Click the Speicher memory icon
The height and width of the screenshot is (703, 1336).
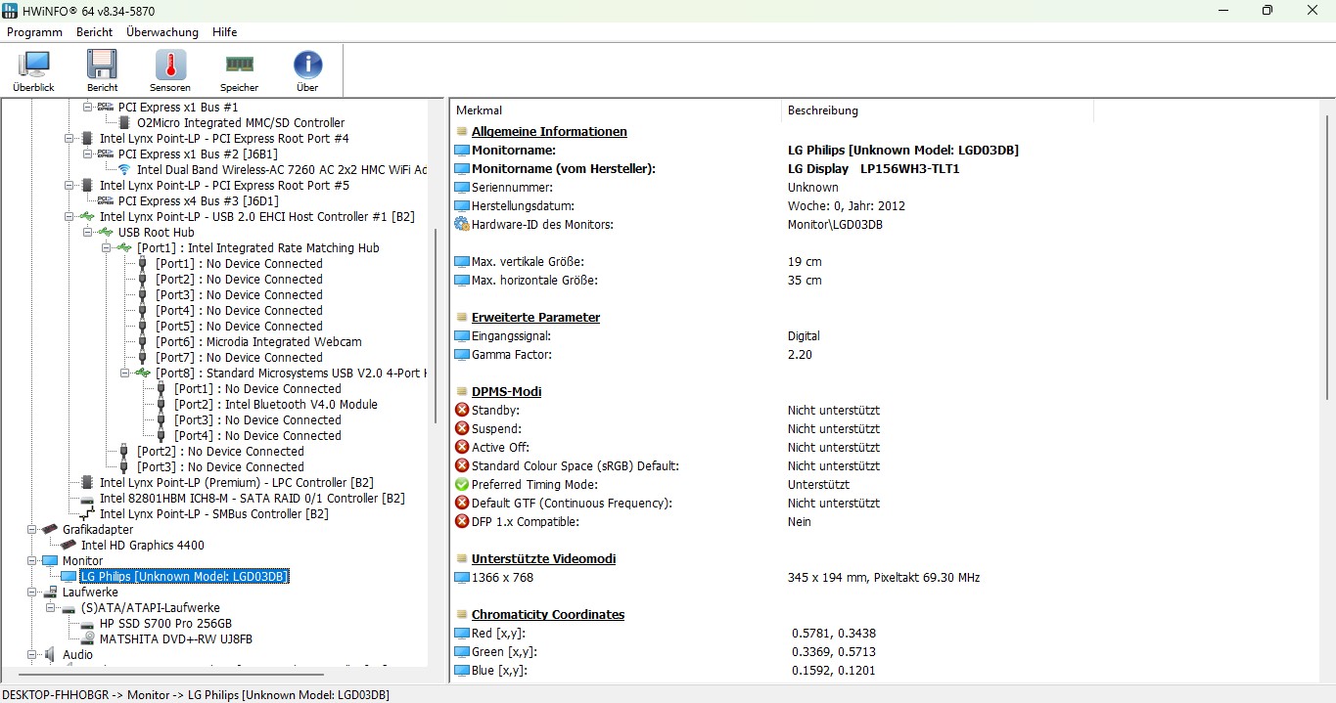(x=239, y=70)
